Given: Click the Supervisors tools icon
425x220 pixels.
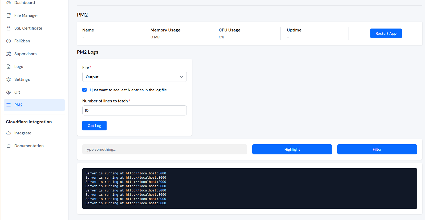Looking at the screenshot, I should click(9, 54).
